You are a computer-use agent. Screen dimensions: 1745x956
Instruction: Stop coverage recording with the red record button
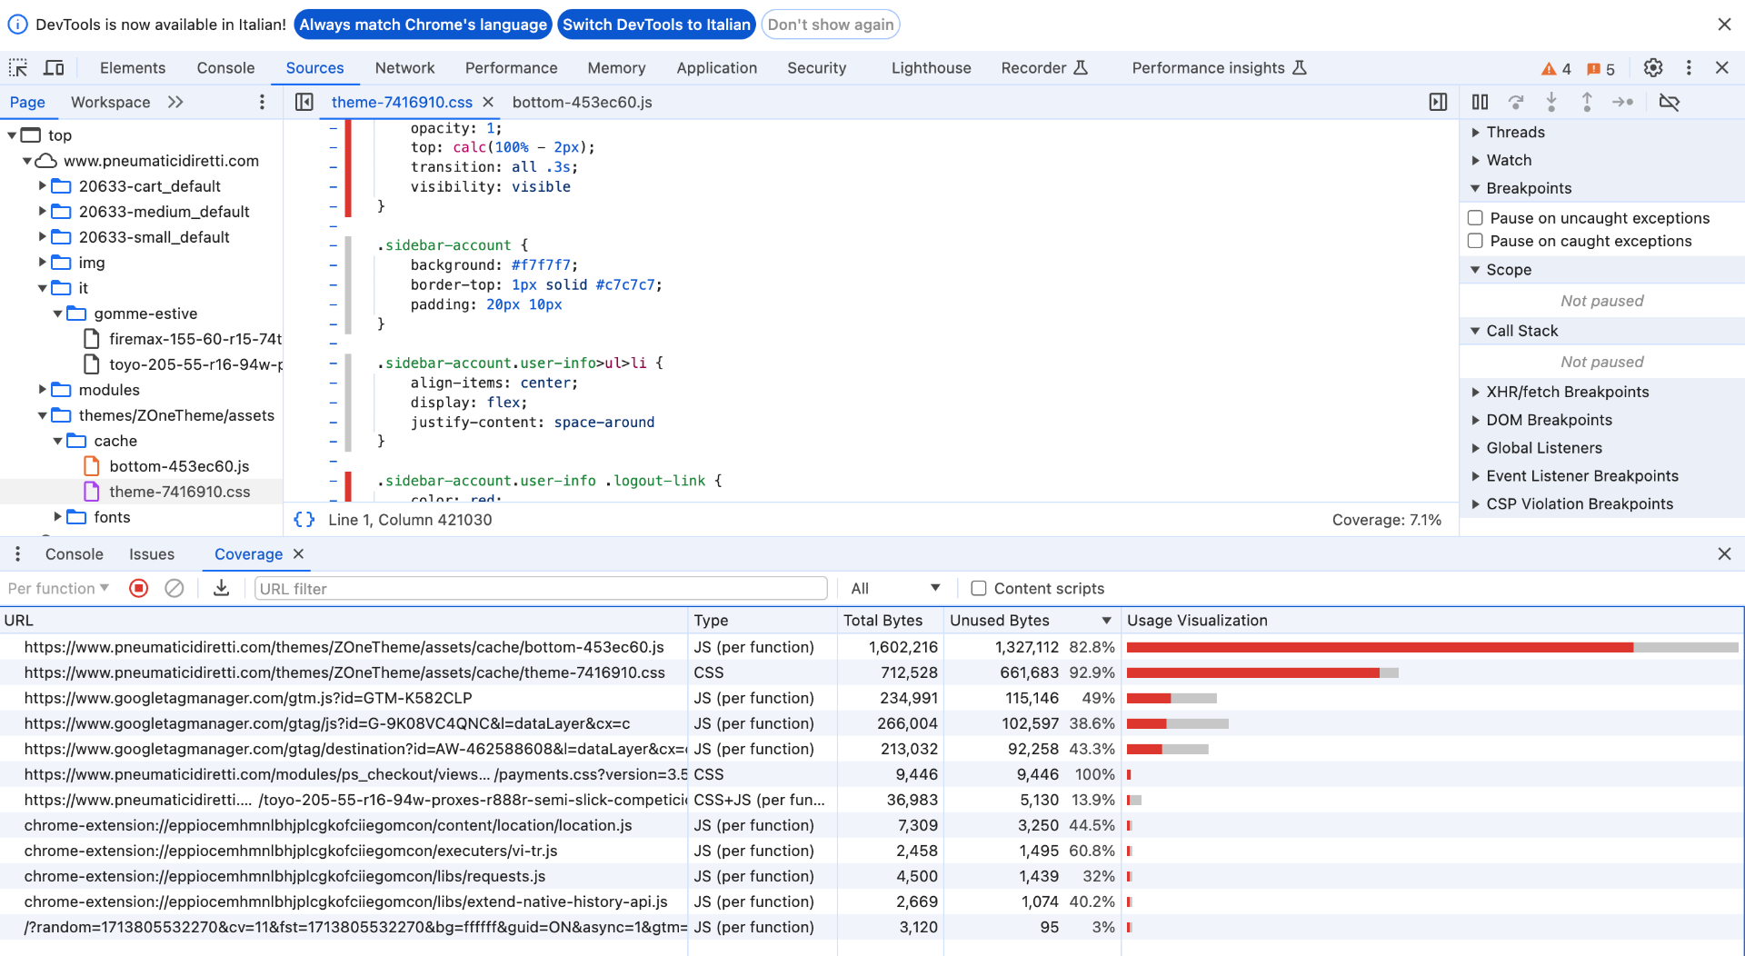click(139, 589)
